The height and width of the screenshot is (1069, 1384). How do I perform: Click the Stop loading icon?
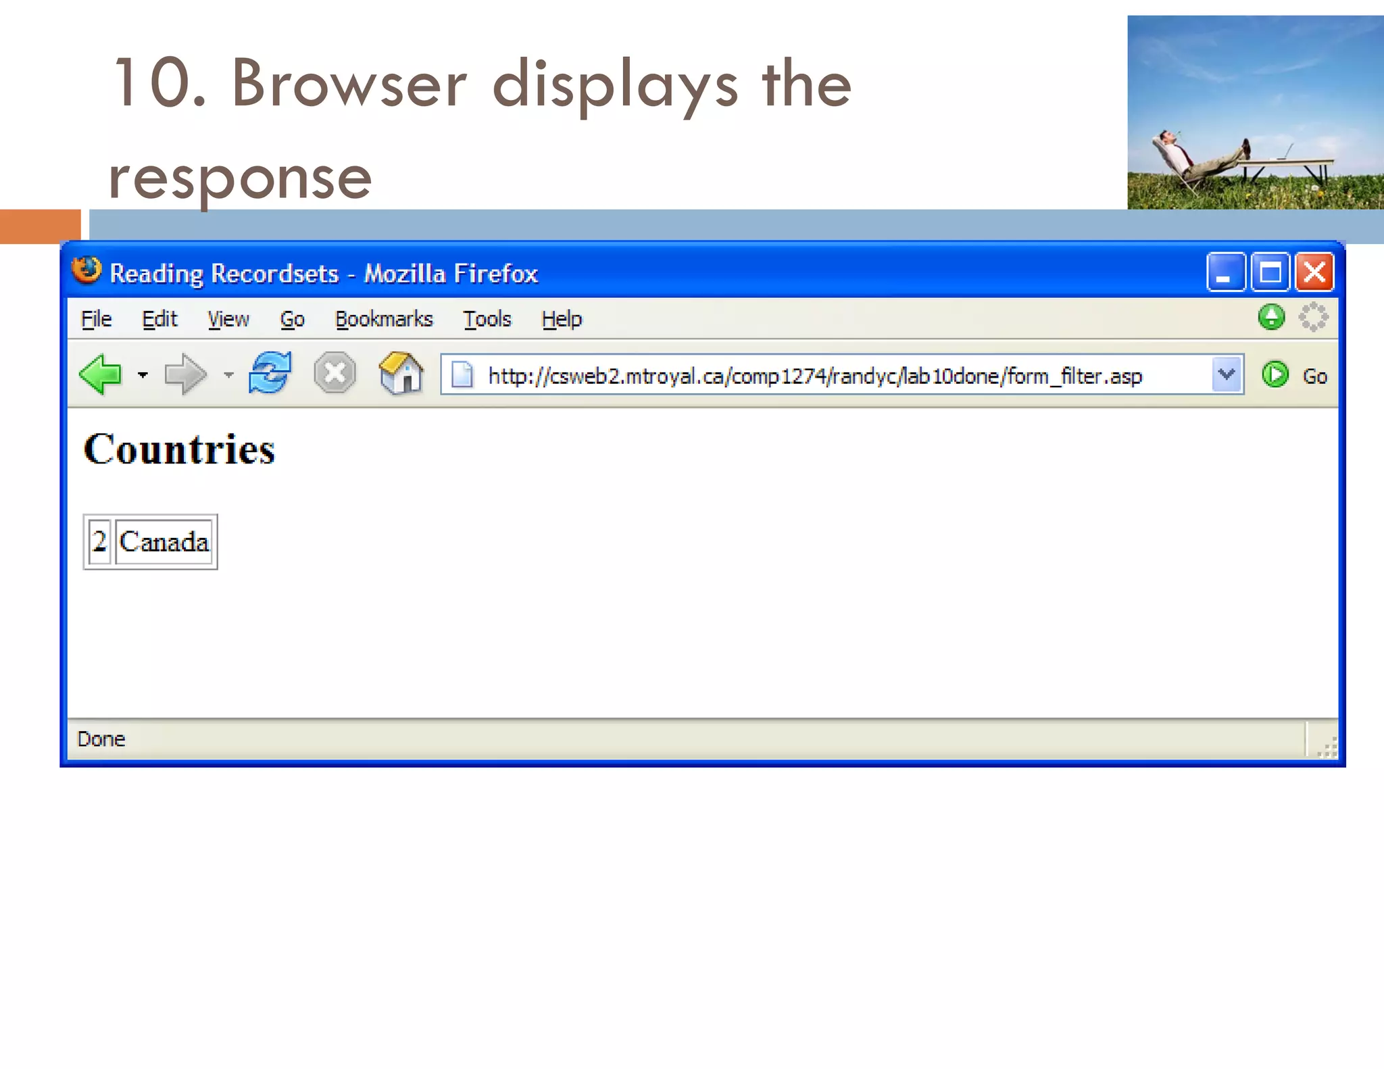click(335, 373)
